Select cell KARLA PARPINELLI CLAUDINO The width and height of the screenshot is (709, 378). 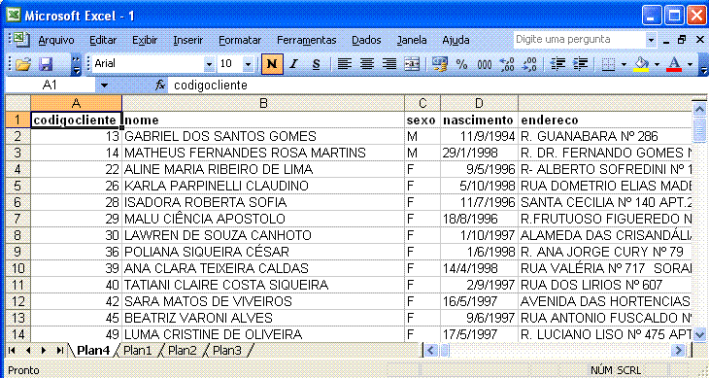[263, 186]
